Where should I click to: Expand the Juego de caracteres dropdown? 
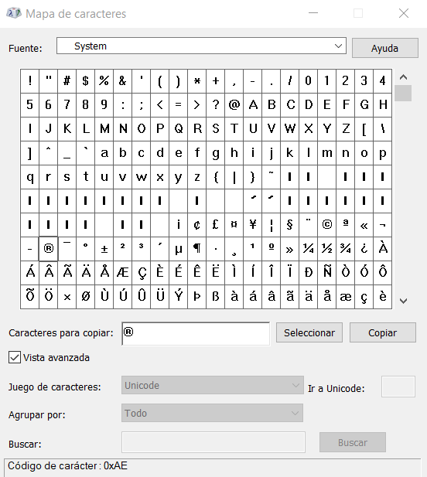[x=213, y=385]
